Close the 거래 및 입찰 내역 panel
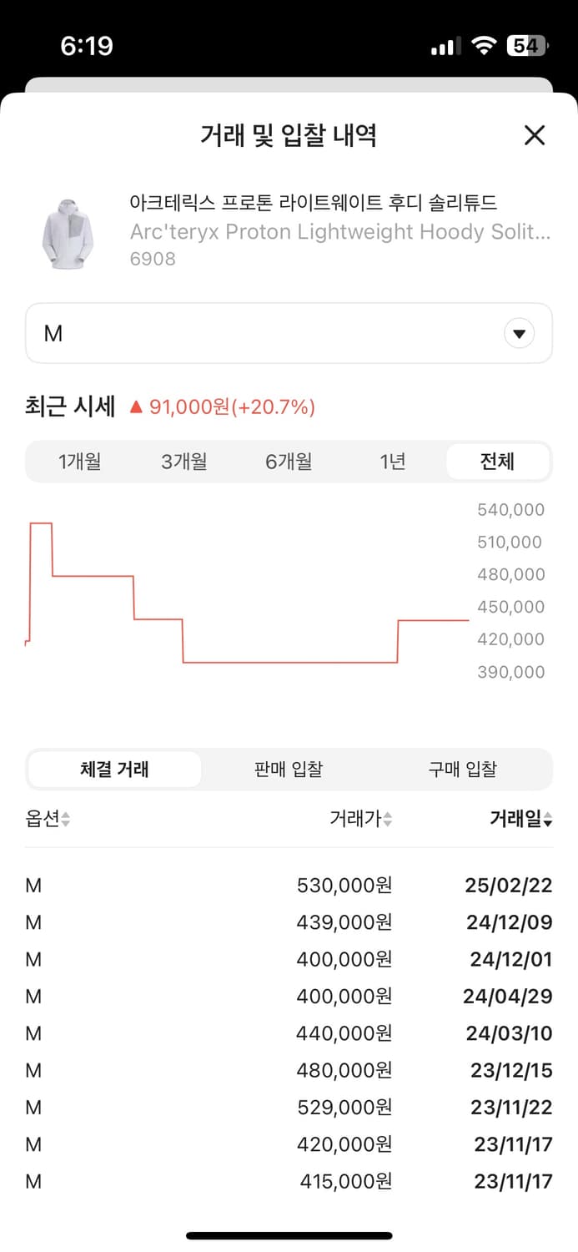 point(534,135)
